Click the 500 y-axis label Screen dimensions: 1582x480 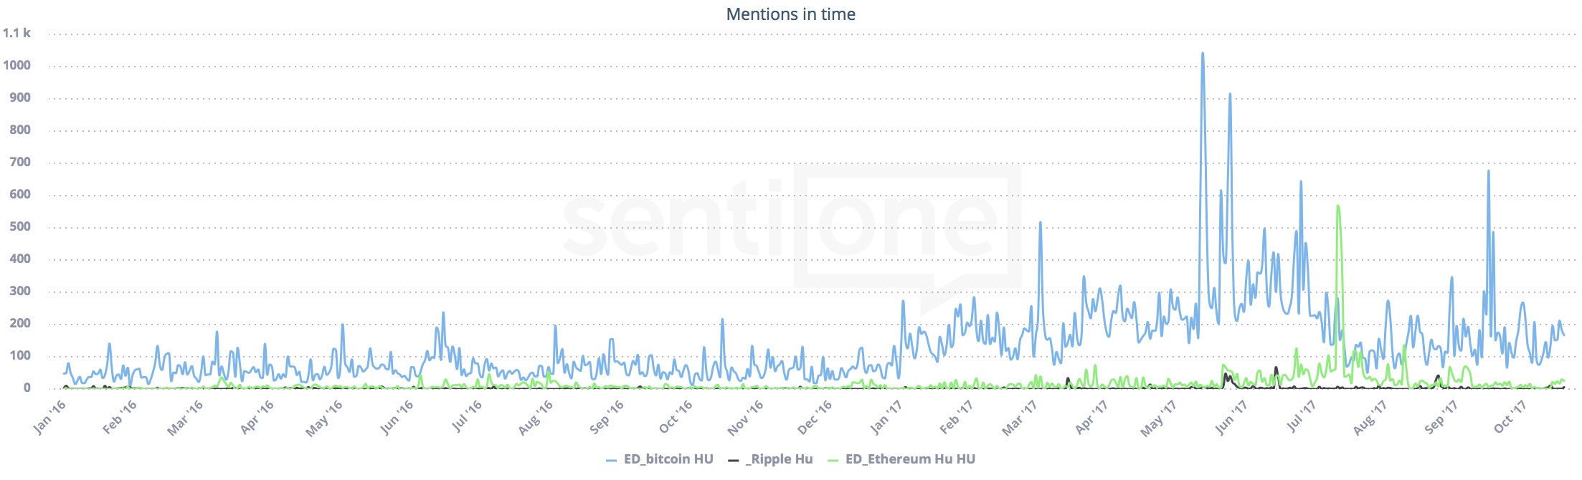click(x=19, y=226)
